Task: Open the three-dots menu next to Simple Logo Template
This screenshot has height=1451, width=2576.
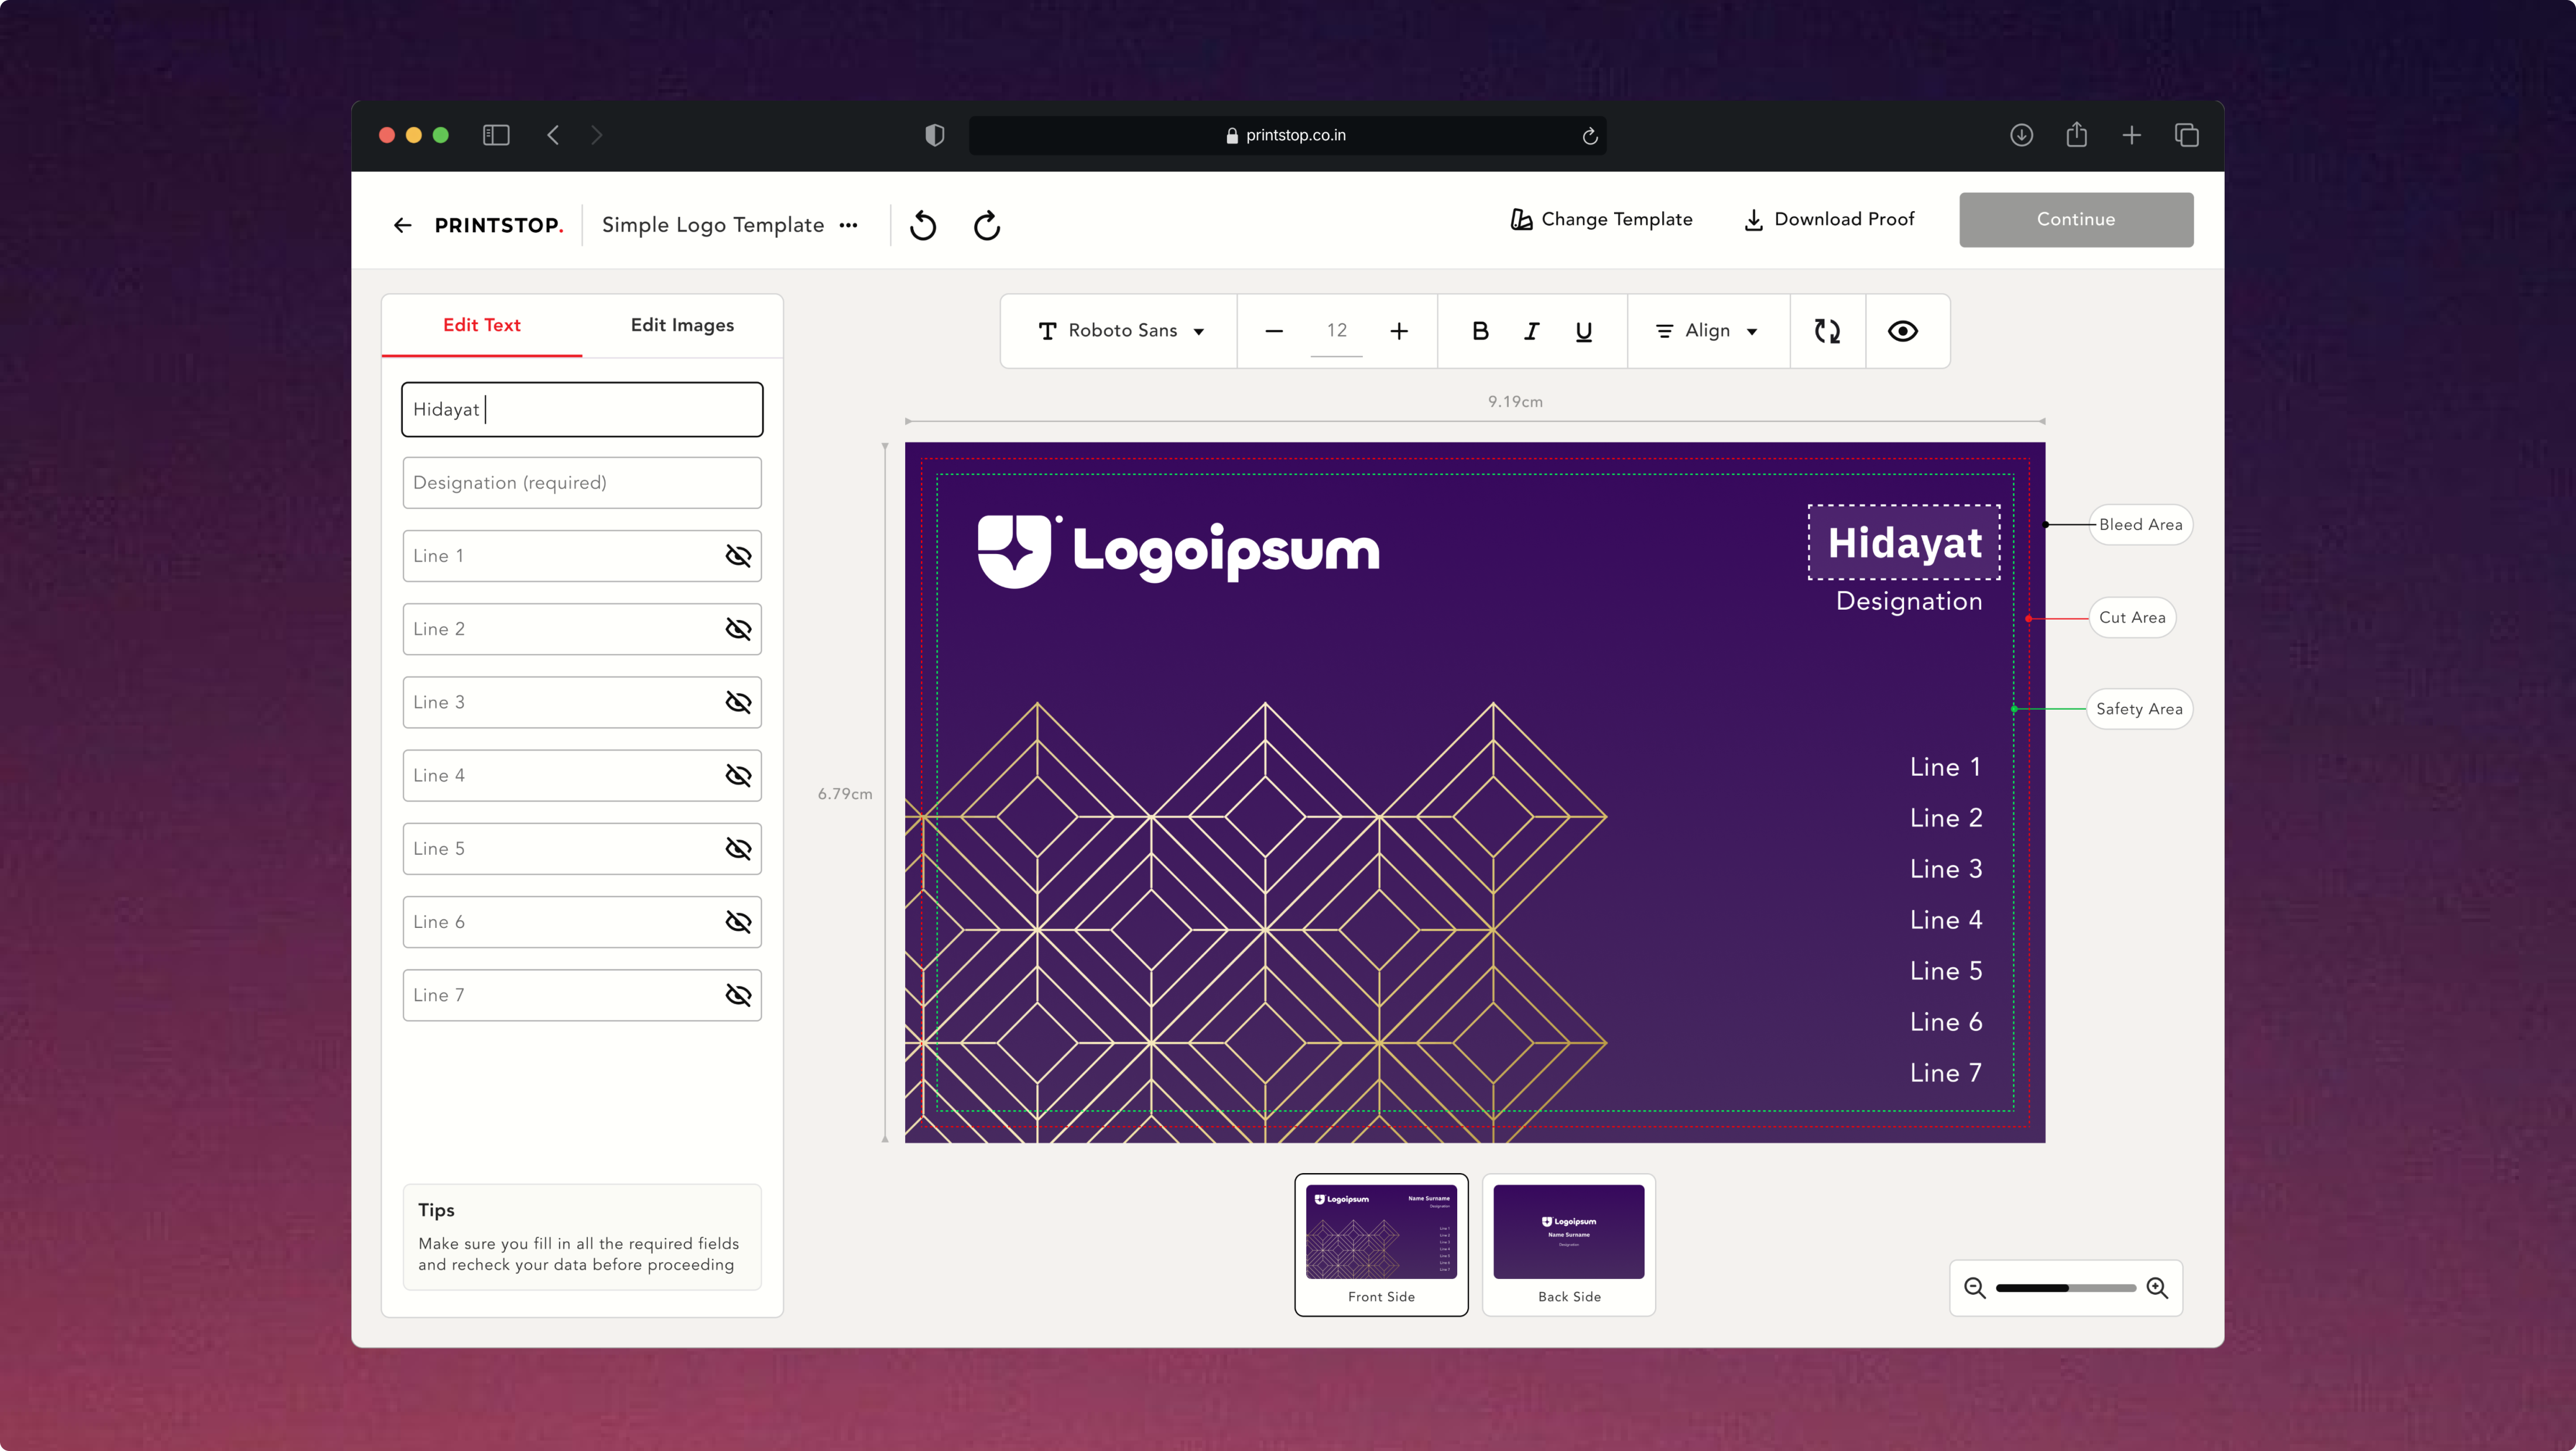Action: [849, 225]
